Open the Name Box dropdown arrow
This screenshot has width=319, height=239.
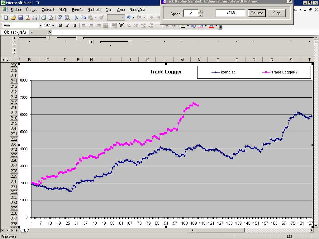pos(32,32)
